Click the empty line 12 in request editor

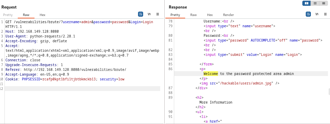[x=82, y=89]
